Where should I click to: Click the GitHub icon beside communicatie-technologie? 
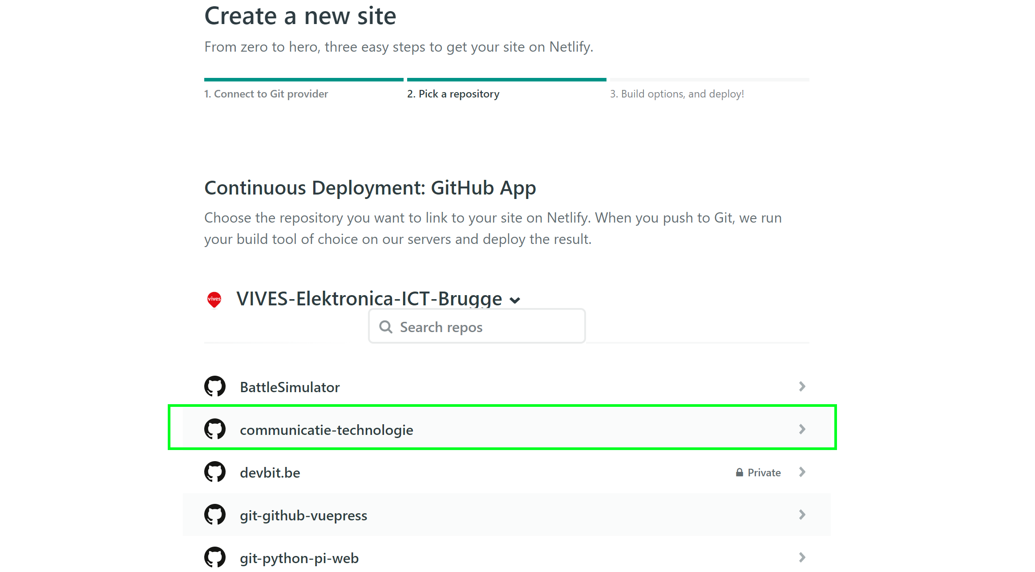[x=215, y=429]
